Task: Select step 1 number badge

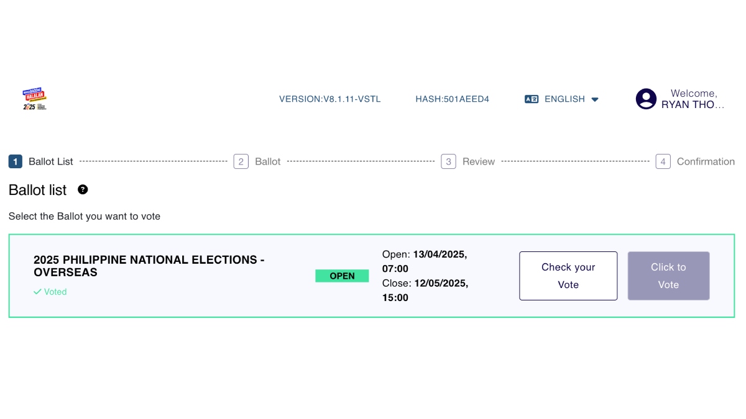Action: [x=16, y=161]
